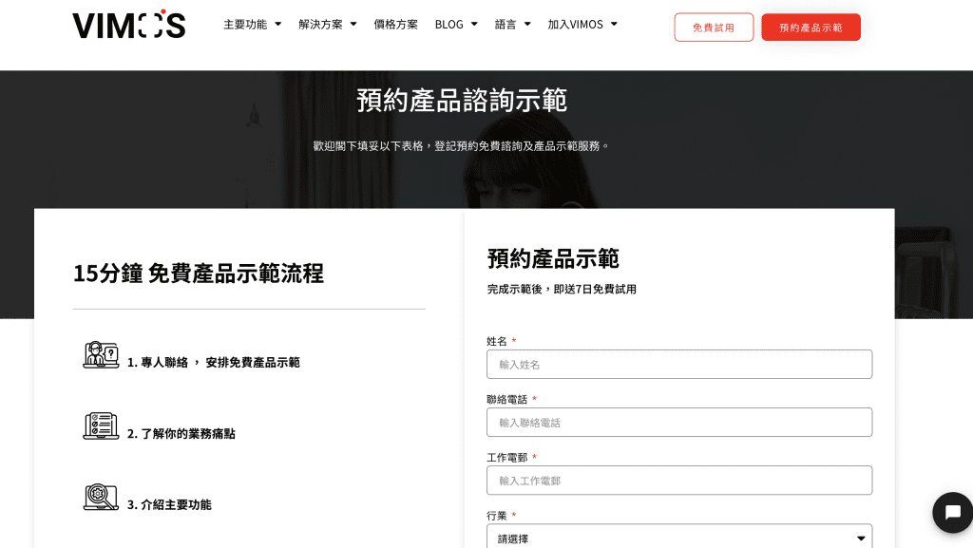This screenshot has height=548, width=973.
Task: Focus the 姓名 input field
Action: pyautogui.click(x=678, y=365)
